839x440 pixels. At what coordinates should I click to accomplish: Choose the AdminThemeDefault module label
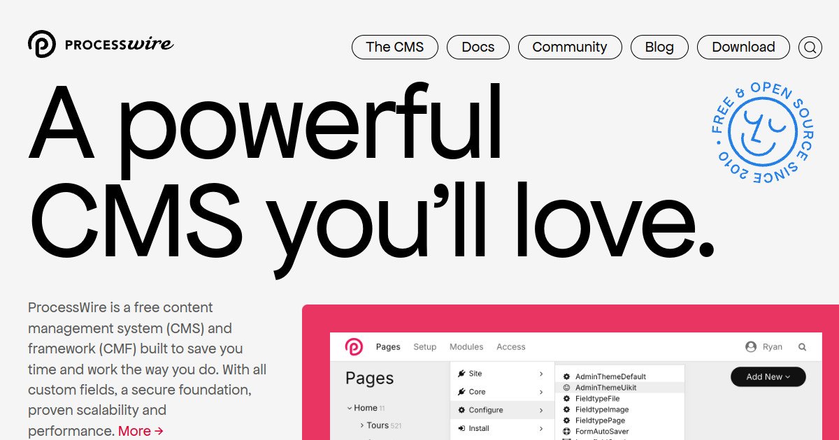(610, 376)
